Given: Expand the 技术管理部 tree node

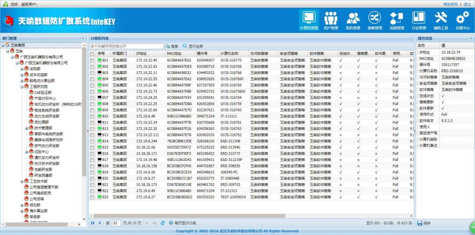Looking at the screenshot, I should pos(26,128).
